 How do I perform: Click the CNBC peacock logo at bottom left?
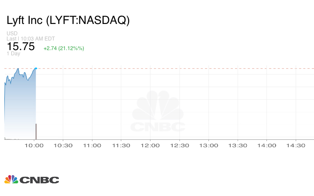[31, 179]
